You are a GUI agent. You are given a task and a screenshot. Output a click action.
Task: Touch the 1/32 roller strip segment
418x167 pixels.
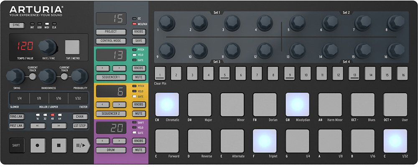[78, 98]
